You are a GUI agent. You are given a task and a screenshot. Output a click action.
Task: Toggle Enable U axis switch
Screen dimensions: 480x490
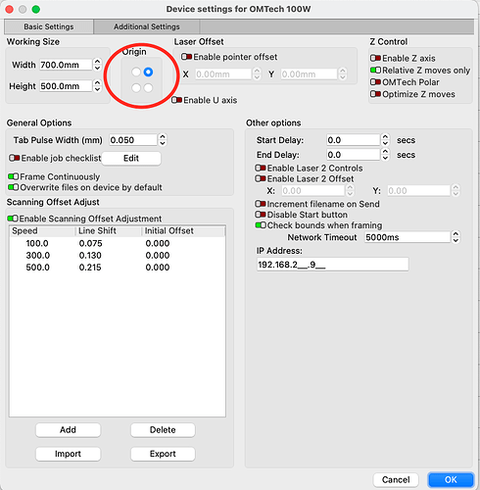[176, 100]
